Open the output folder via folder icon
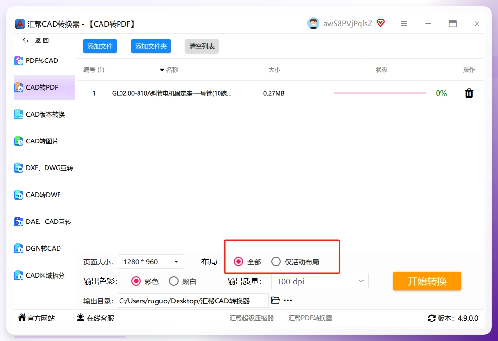 [x=276, y=300]
